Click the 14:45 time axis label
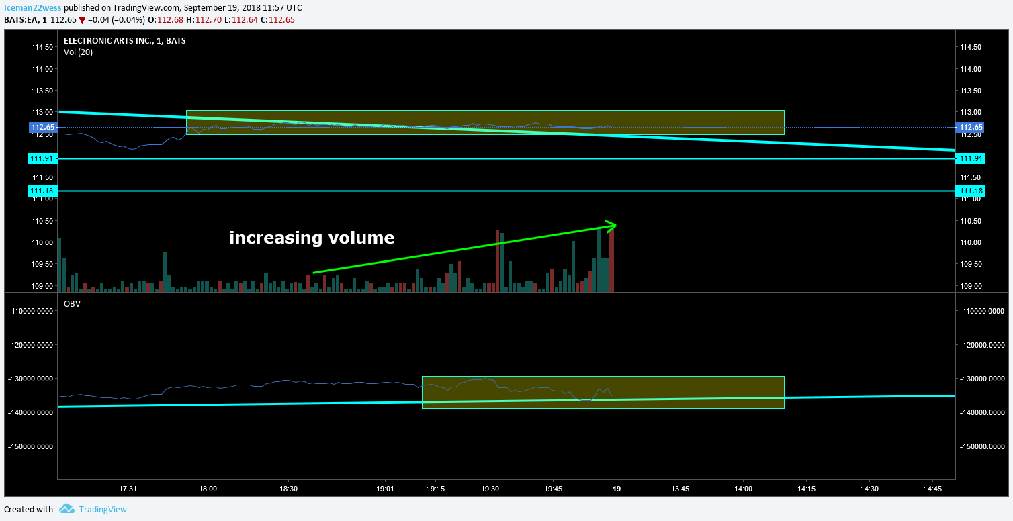 pyautogui.click(x=933, y=488)
